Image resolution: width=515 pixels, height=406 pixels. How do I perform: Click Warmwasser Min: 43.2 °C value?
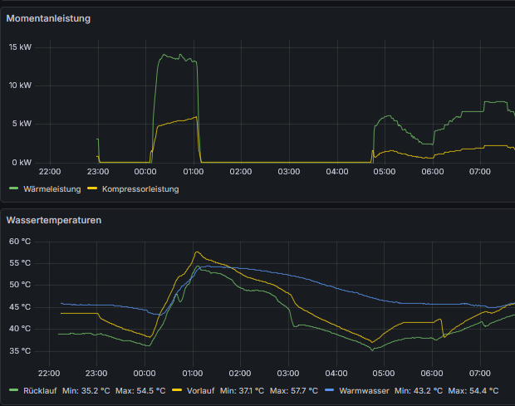(x=419, y=391)
